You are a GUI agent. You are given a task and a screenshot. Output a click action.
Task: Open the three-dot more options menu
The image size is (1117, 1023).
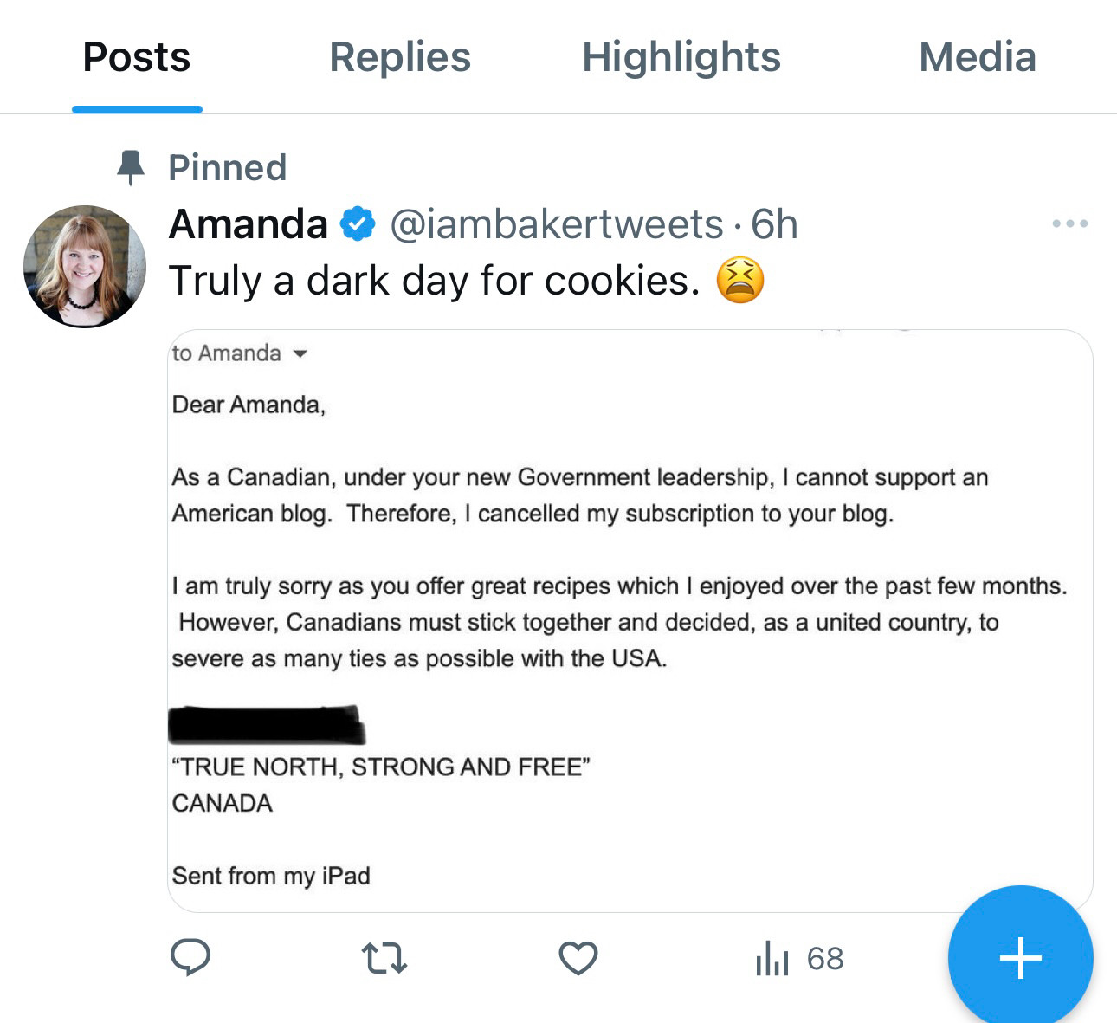click(1070, 223)
